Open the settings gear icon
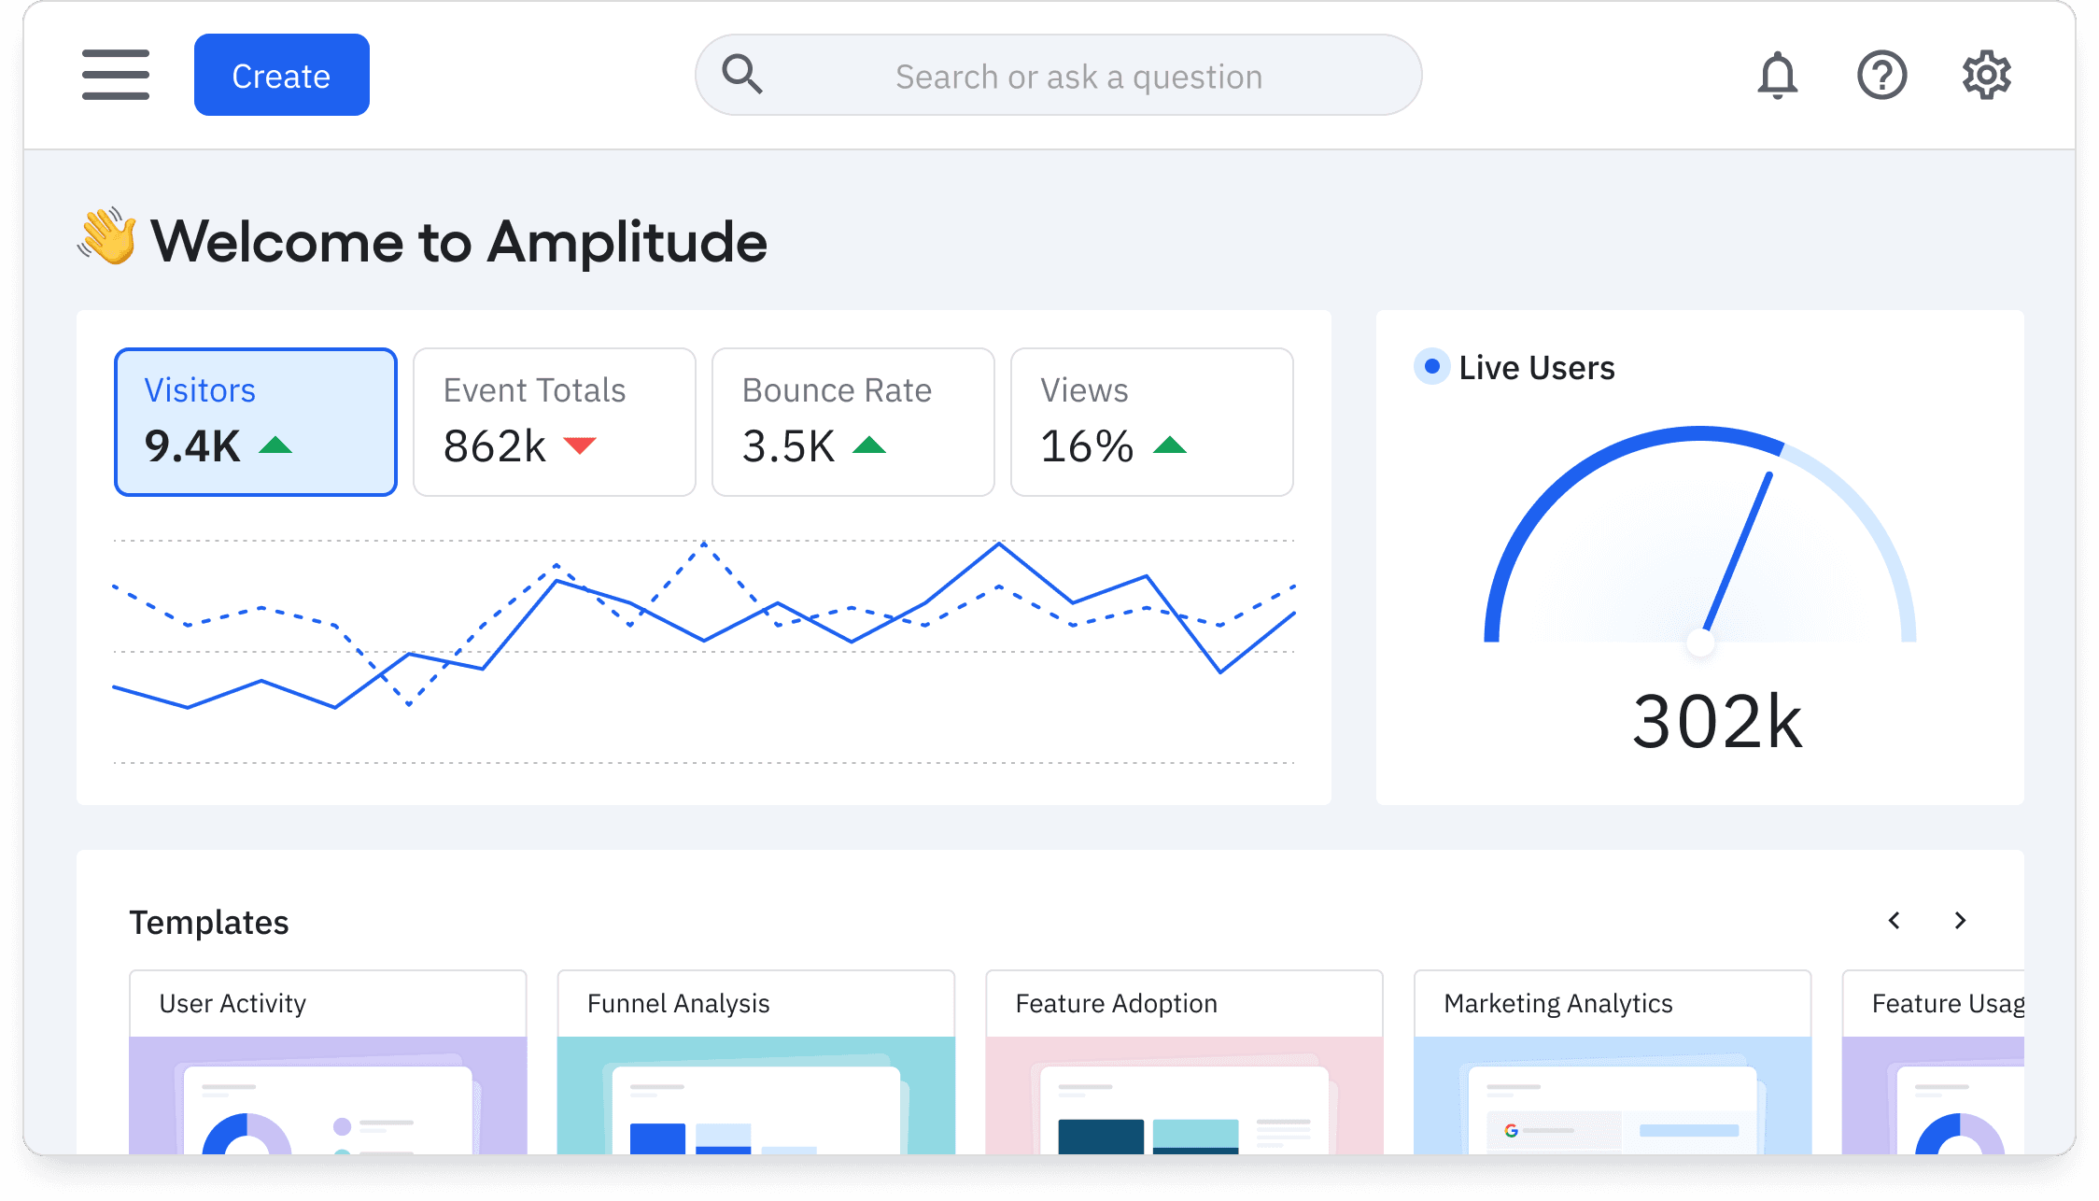This screenshot has height=1201, width=2099. coord(1986,75)
